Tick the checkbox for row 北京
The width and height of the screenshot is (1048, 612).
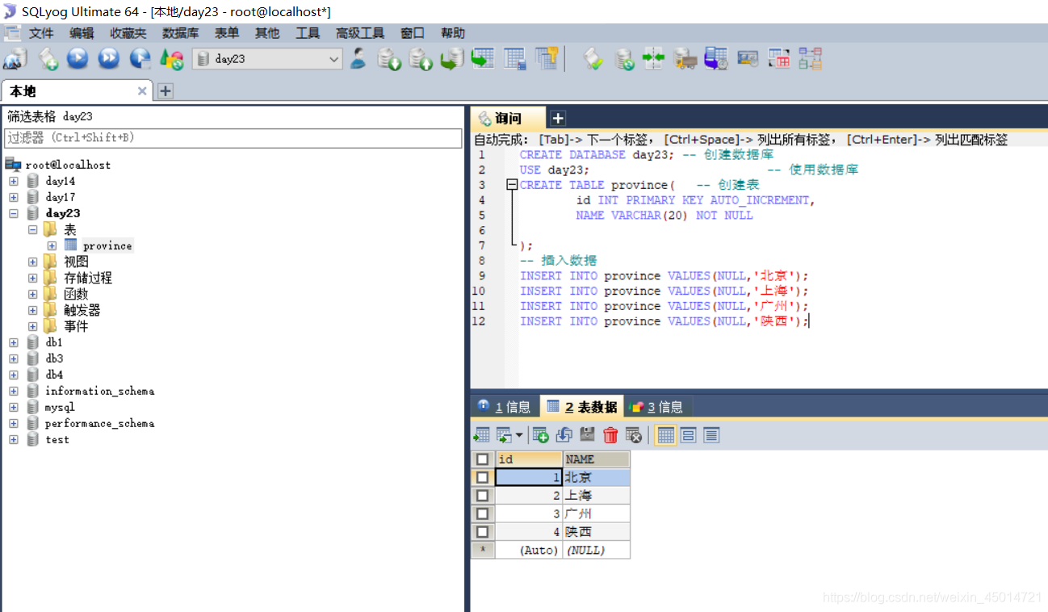click(x=482, y=477)
